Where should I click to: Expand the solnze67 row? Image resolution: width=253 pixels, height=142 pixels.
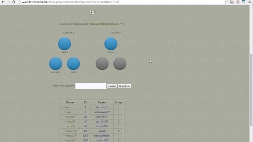pos(64,140)
